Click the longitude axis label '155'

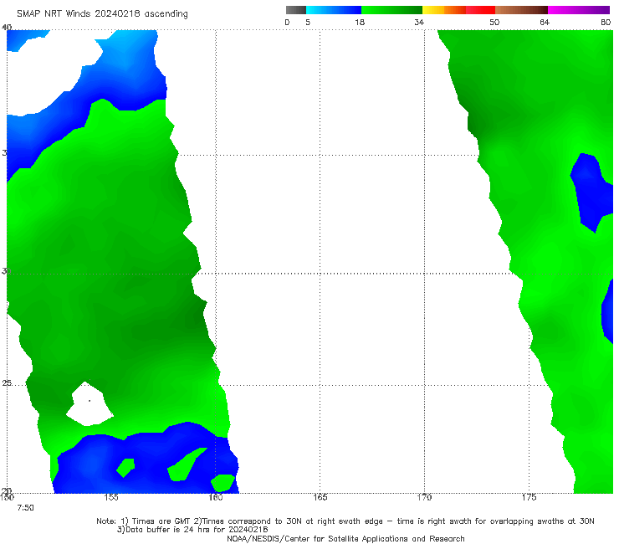111,497
